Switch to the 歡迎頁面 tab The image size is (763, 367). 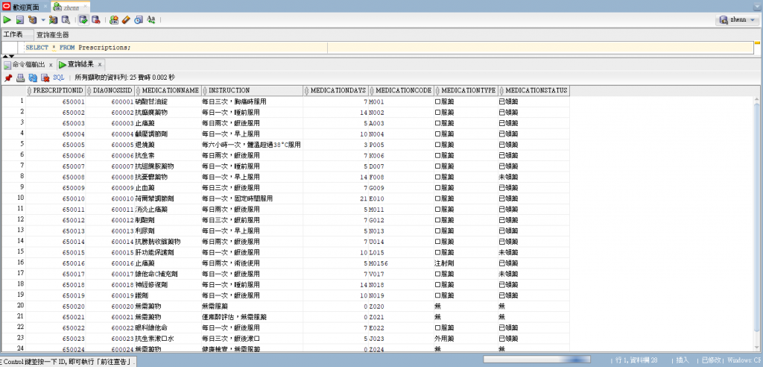point(26,7)
